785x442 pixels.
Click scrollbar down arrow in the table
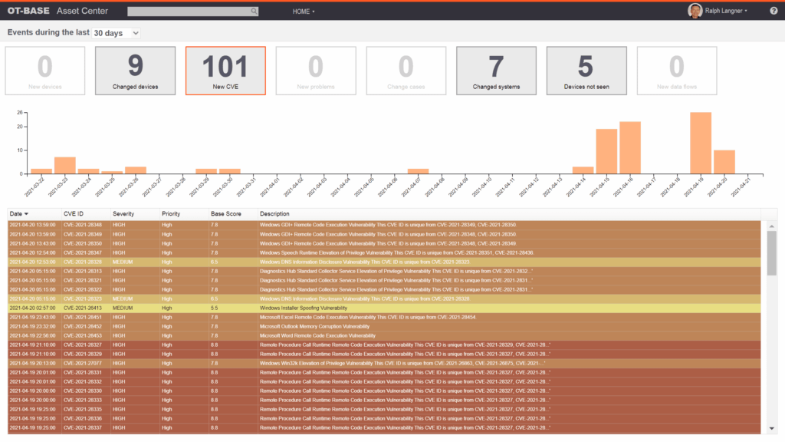click(x=770, y=429)
